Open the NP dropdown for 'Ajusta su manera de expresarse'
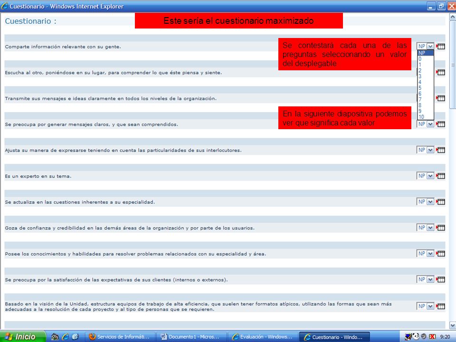Screen dimensions: 456x342 click(426, 150)
